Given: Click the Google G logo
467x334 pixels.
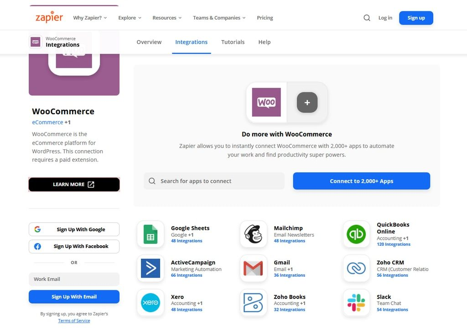Looking at the screenshot, I should [37, 229].
